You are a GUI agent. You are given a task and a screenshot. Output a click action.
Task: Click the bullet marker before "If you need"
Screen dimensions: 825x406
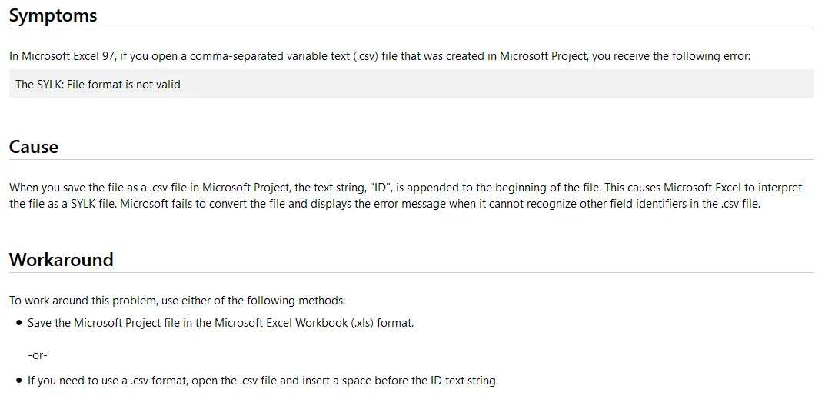click(19, 381)
